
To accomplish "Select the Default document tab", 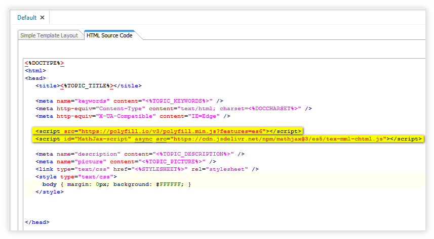I will tap(27, 18).
